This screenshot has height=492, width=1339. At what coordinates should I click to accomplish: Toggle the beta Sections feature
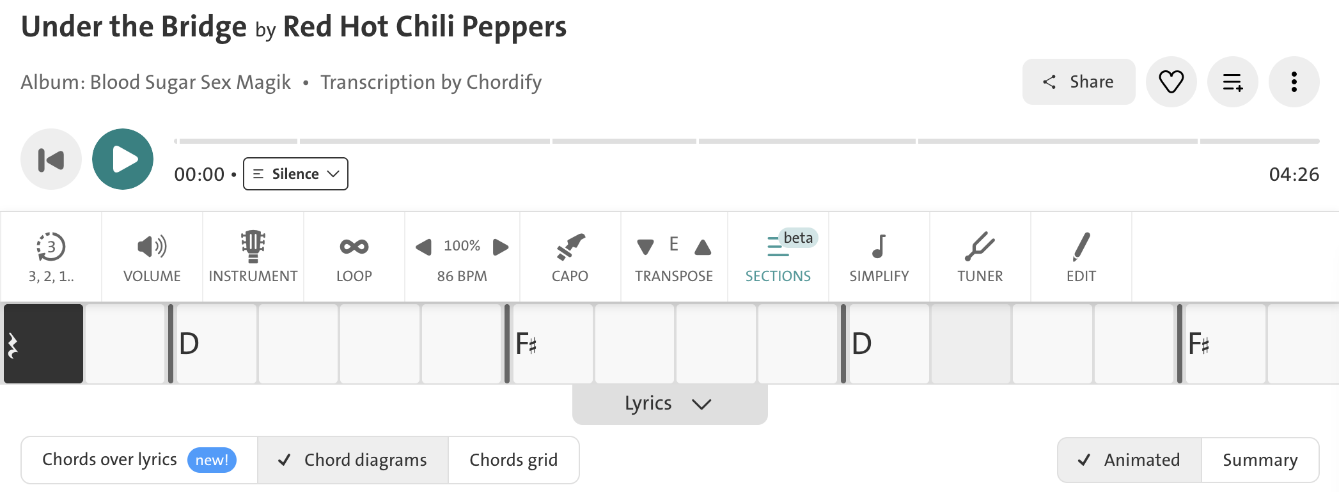tap(778, 257)
